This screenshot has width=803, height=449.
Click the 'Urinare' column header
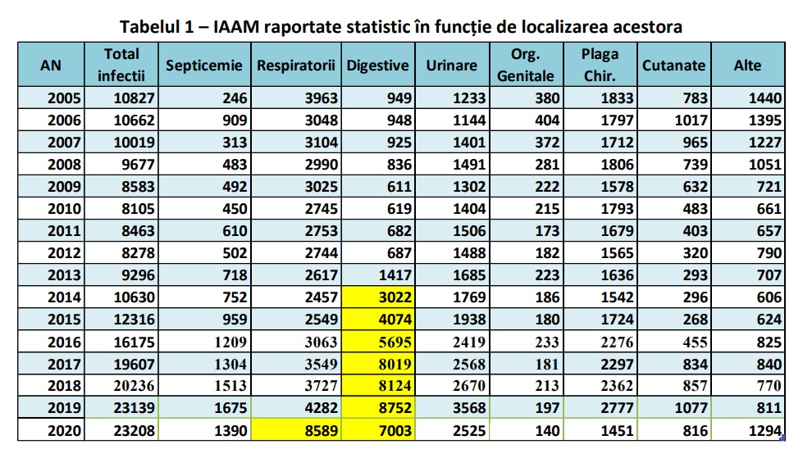click(452, 65)
